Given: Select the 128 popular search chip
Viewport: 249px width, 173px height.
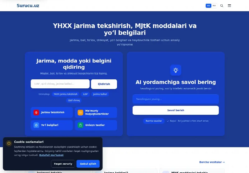Looking at the screenshot, I should tap(85, 94).
